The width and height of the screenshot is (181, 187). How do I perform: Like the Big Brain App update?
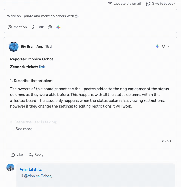[x=17, y=154]
